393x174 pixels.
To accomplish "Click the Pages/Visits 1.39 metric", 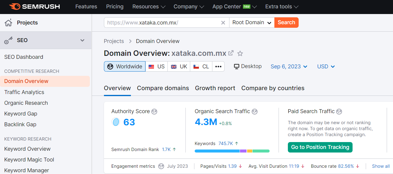I will tap(232, 166).
